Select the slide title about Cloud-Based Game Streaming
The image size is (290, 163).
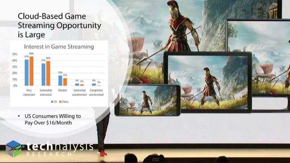[x=59, y=25]
